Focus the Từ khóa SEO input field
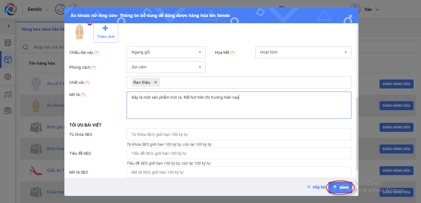 [x=239, y=134]
